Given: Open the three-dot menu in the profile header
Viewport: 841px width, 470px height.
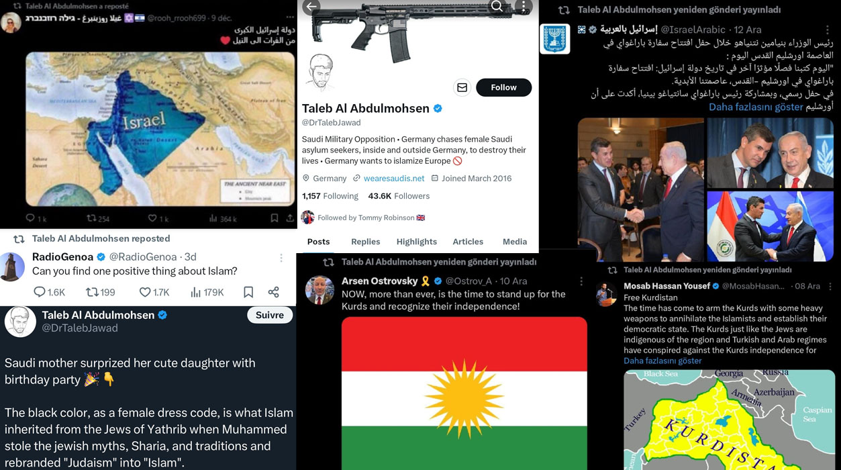Looking at the screenshot, I should click(x=524, y=7).
